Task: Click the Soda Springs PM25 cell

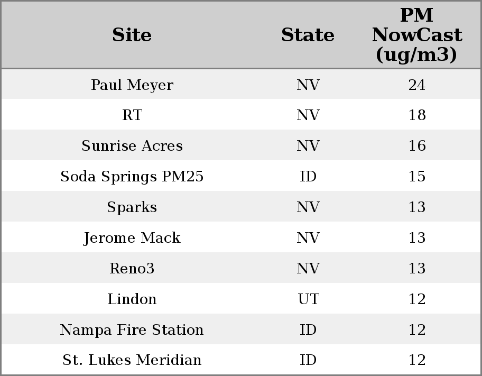Action: (132, 177)
